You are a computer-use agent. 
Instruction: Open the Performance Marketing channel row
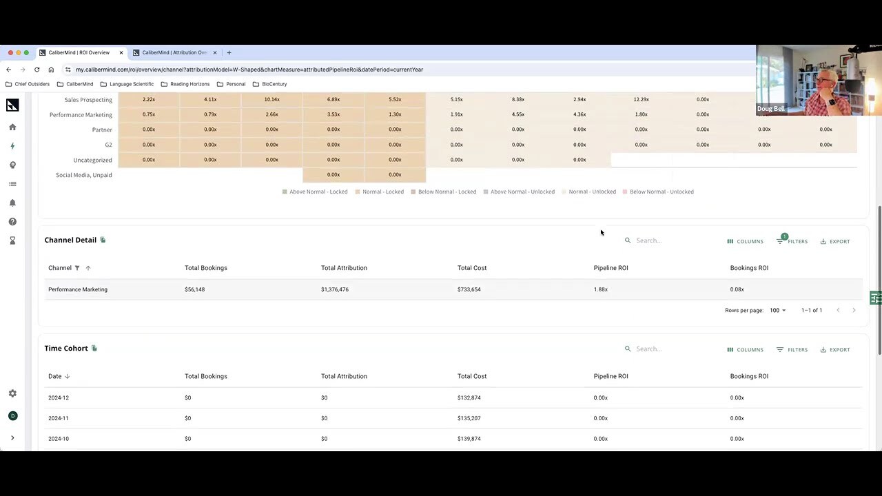coord(78,289)
